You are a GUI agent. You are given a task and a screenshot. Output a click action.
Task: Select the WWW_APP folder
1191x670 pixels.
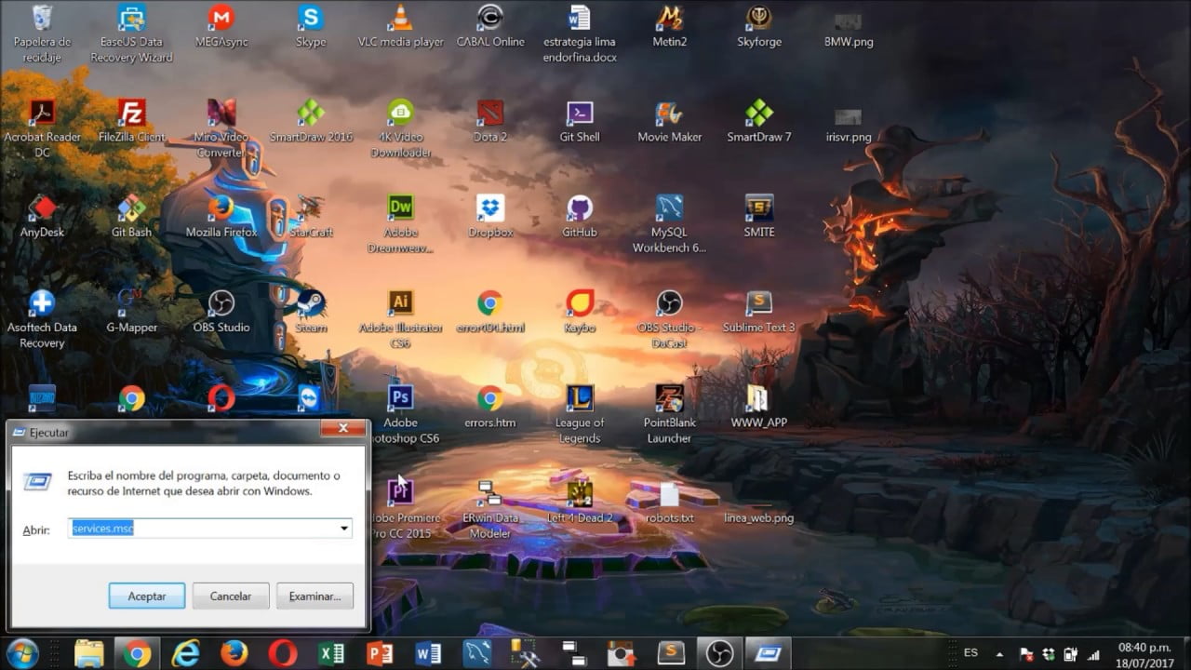pyautogui.click(x=759, y=407)
